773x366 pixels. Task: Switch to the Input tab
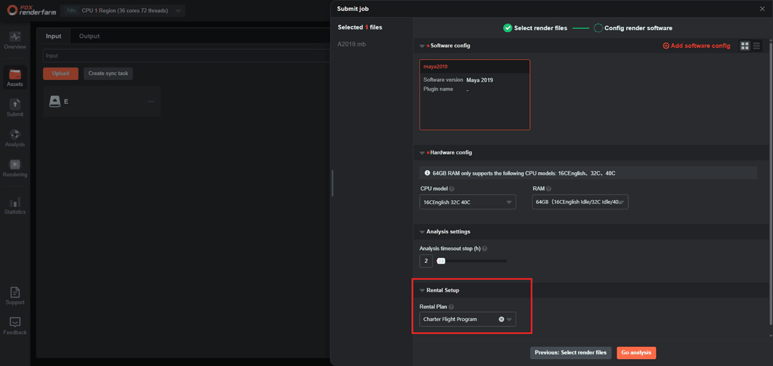pos(53,36)
